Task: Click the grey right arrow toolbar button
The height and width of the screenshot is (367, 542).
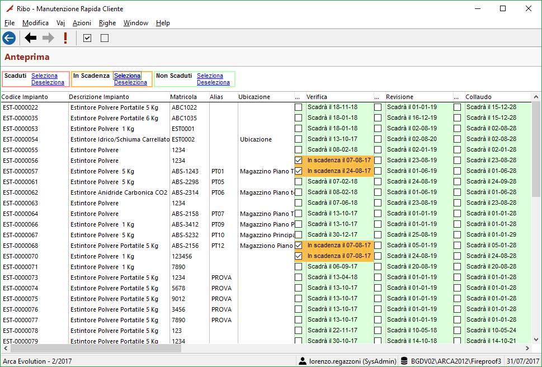Action: click(x=48, y=37)
